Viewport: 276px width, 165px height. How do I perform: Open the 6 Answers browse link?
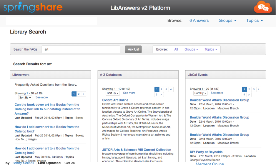coord(199,20)
